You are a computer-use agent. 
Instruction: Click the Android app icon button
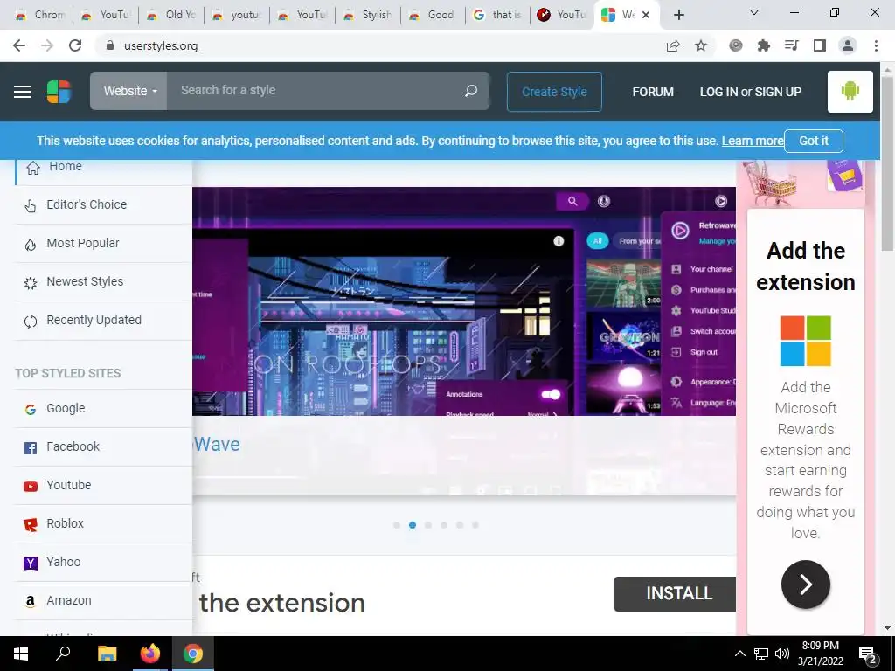tap(850, 91)
